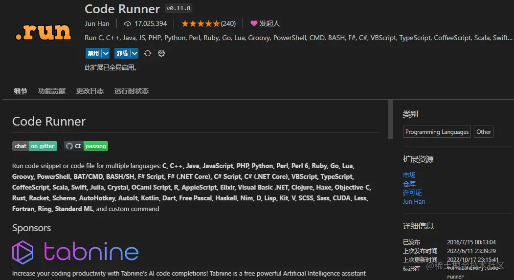This screenshot has height=280, width=514.
Task: Click the Code Runner title in header
Action: click(x=122, y=9)
